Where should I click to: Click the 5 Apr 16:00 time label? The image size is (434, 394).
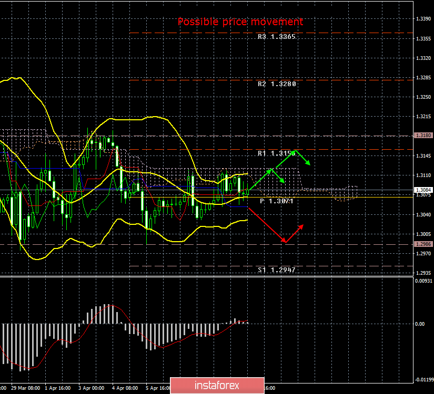158,388
